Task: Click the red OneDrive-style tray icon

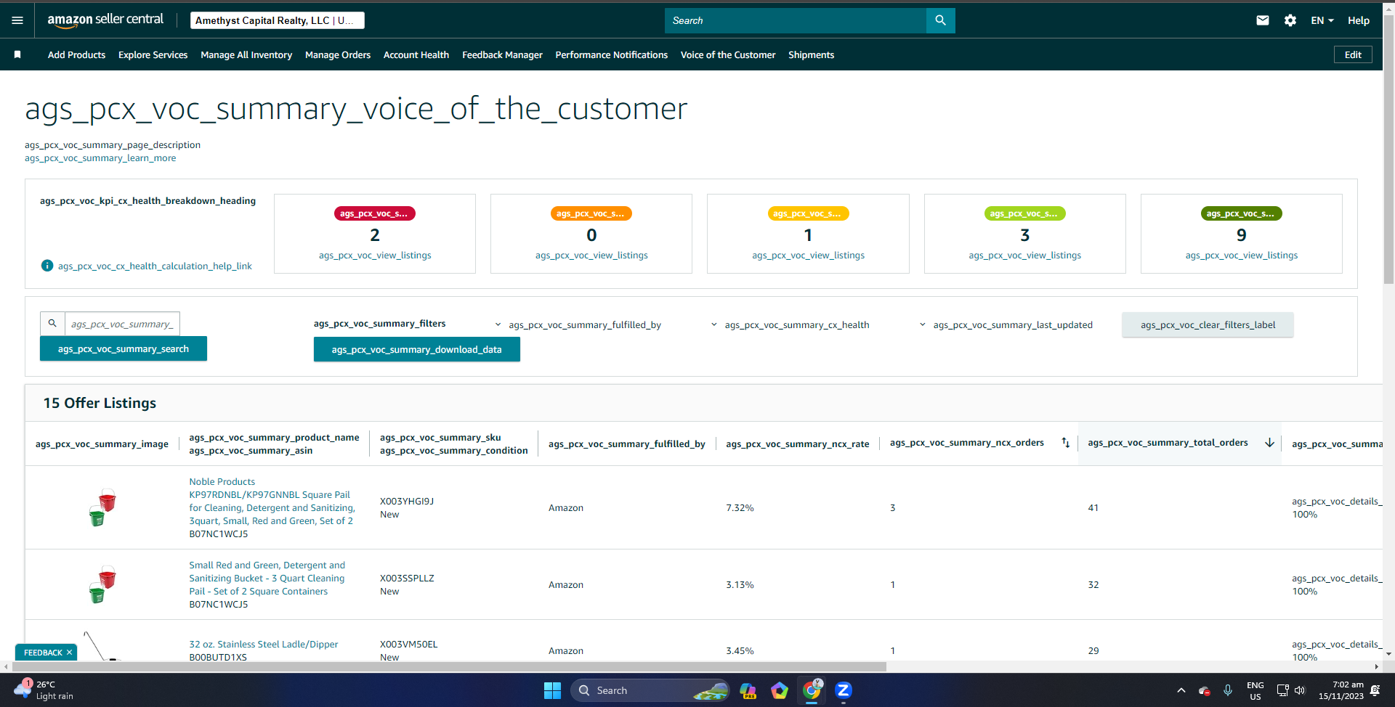Action: tap(1204, 690)
